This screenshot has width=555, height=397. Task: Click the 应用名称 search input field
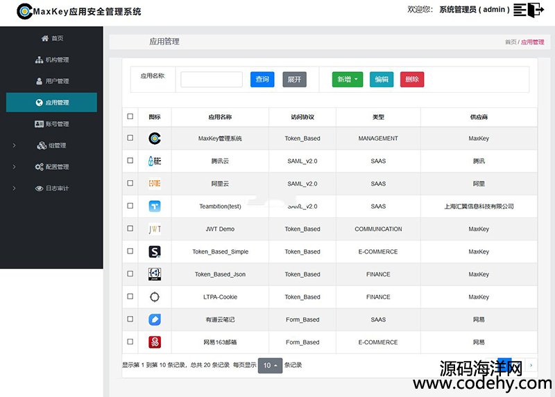tap(212, 80)
